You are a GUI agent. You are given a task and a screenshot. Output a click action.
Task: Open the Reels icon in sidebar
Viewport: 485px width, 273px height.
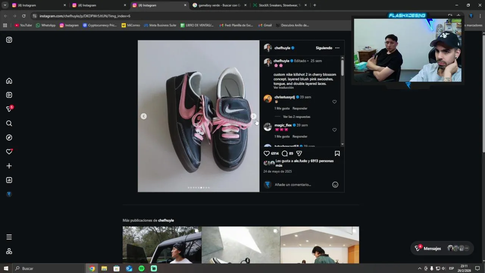point(9,95)
